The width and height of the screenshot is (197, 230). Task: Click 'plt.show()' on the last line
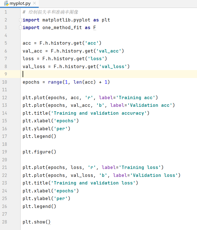(x=36, y=222)
